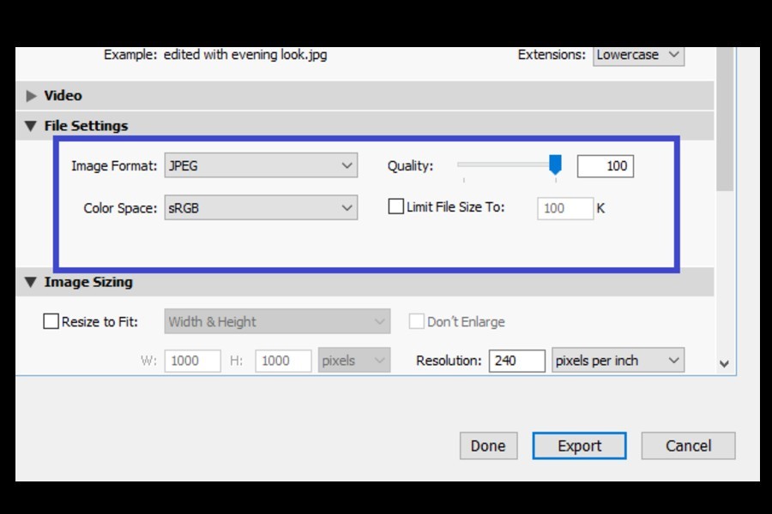The image size is (772, 514).
Task: Click the Quality slider handle
Action: click(x=555, y=164)
